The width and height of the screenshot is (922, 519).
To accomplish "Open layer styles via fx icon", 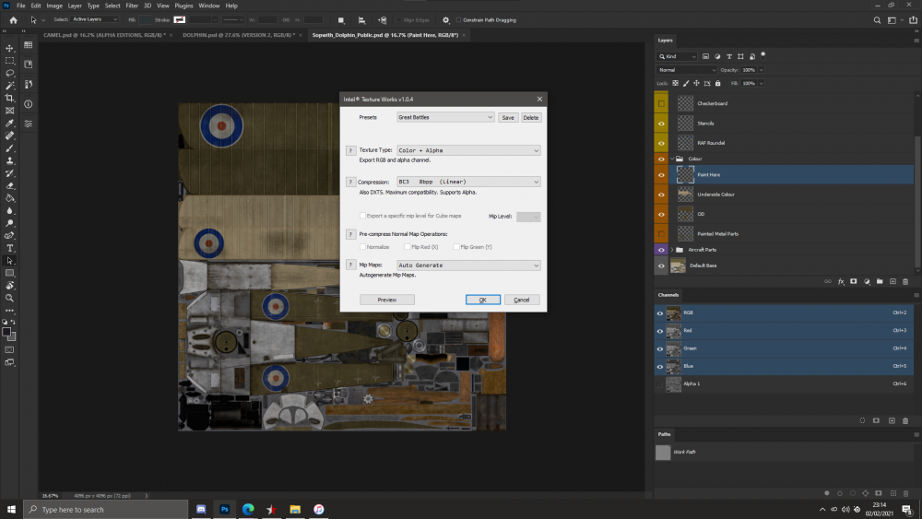I will tap(841, 281).
